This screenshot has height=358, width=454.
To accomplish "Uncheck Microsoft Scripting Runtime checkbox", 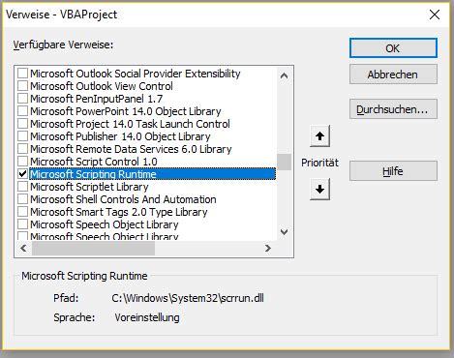I will (22, 174).
